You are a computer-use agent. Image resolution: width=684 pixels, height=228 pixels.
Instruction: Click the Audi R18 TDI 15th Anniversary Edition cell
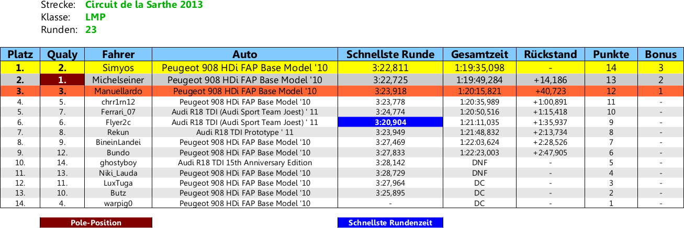(245, 163)
